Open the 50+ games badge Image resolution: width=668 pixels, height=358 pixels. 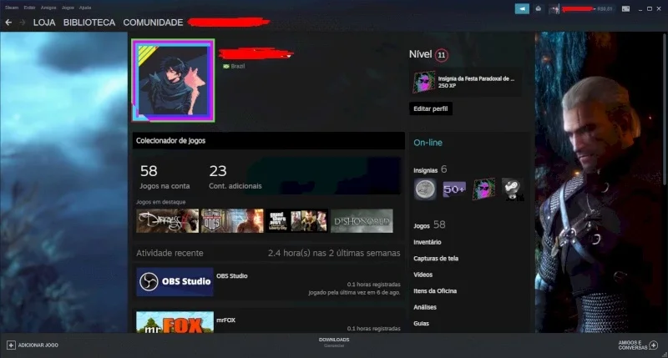click(454, 189)
